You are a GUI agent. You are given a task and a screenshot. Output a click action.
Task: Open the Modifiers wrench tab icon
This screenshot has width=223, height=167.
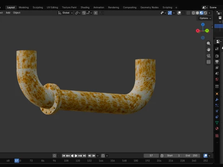[x=217, y=100]
